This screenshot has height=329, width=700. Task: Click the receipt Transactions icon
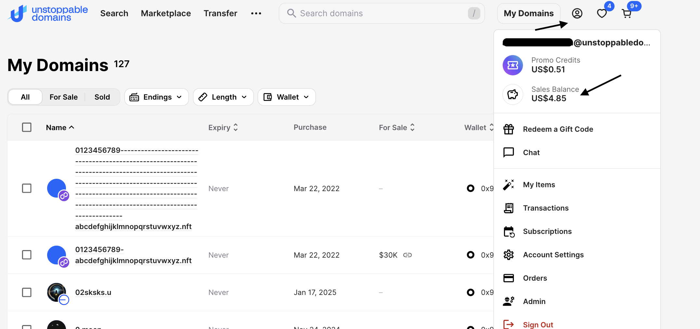pos(509,208)
